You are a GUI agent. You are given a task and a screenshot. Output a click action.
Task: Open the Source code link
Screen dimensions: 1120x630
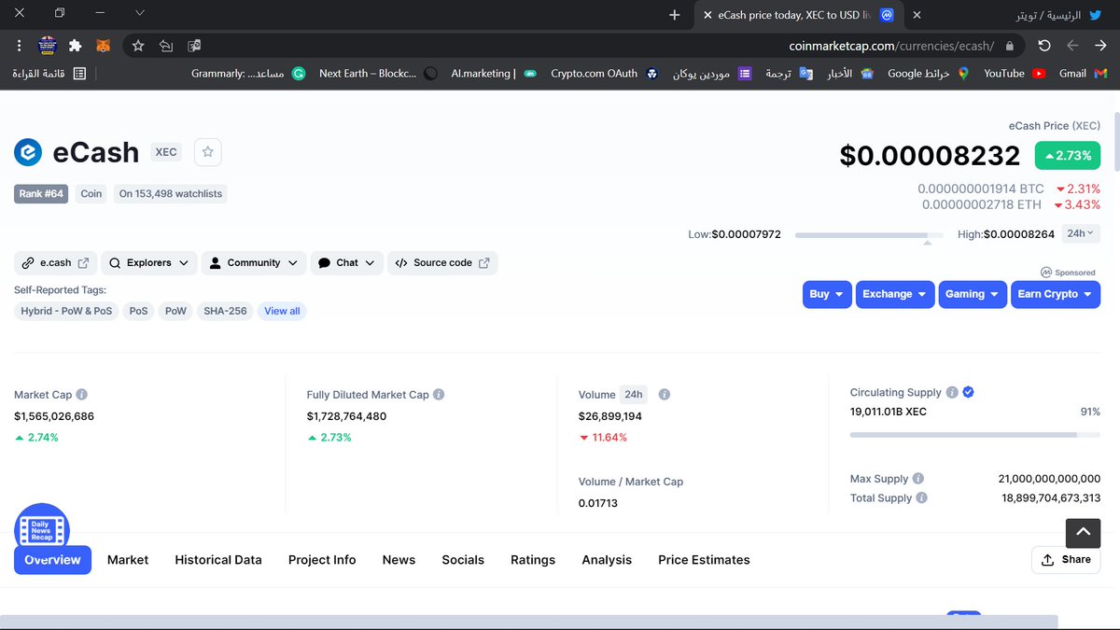click(442, 263)
